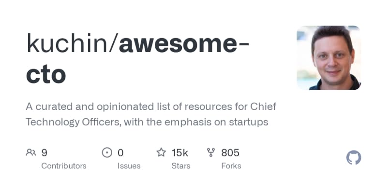Open the "Forks" label
The width and height of the screenshot is (387, 193).
click(231, 166)
